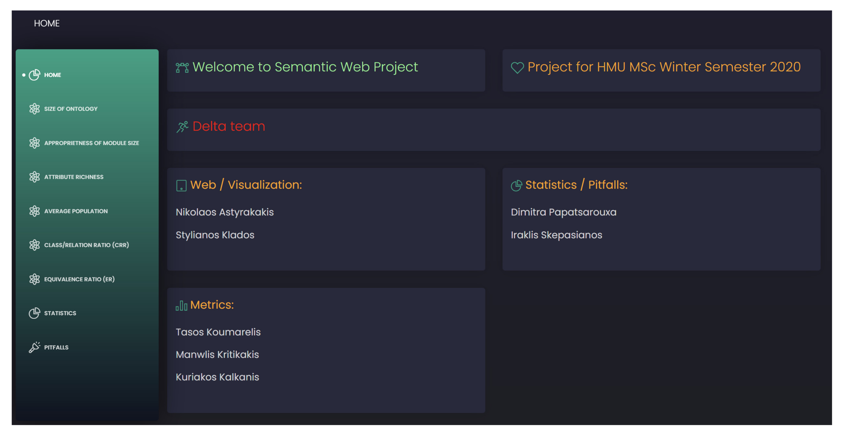Screen dimensions: 841x435
Task: Open Appropriateness of Module Size page
Action: click(x=91, y=143)
